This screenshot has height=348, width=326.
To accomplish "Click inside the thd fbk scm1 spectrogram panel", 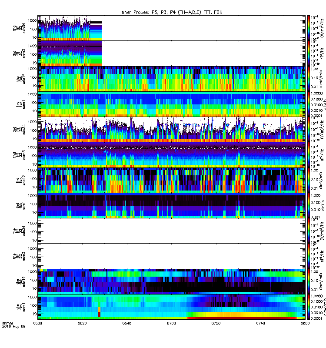I will pyautogui.click(x=171, y=205).
